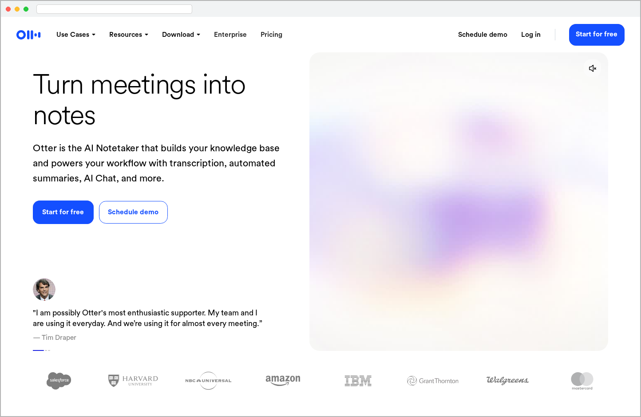Click the IBM logo
641x417 pixels.
358,381
